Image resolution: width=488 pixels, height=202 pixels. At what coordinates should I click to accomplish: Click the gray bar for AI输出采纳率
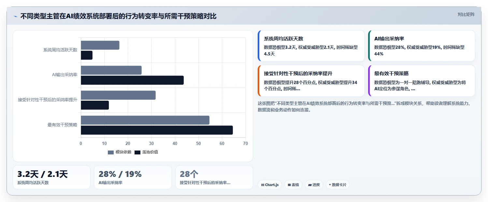point(111,70)
